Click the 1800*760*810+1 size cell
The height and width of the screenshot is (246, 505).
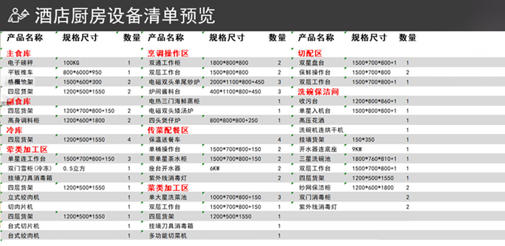pos(375,159)
